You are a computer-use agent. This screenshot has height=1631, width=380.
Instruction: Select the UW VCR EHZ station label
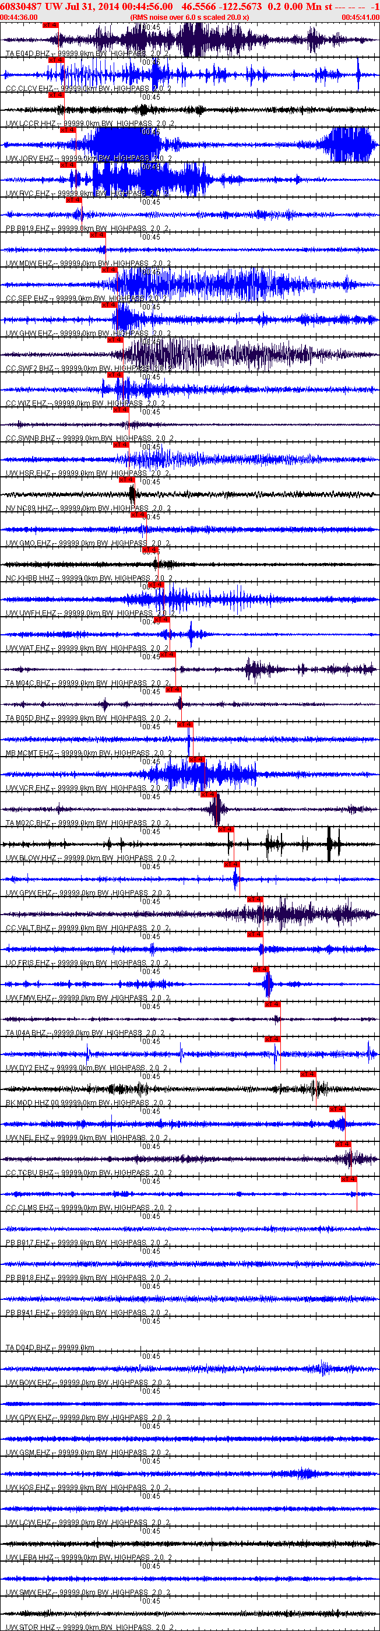pyautogui.click(x=87, y=788)
